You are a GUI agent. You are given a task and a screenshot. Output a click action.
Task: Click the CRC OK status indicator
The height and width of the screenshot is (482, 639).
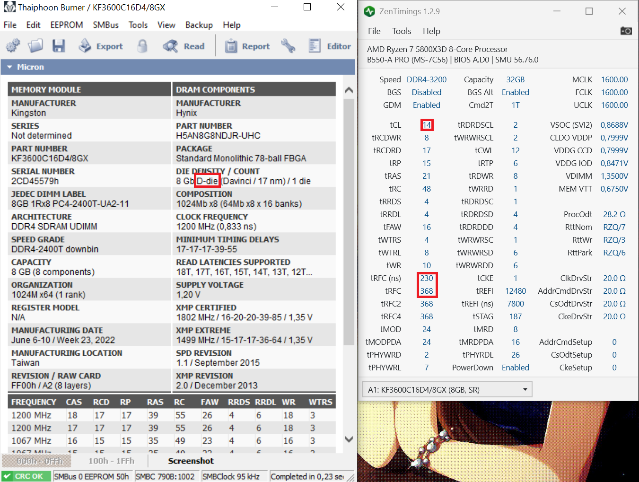point(26,476)
